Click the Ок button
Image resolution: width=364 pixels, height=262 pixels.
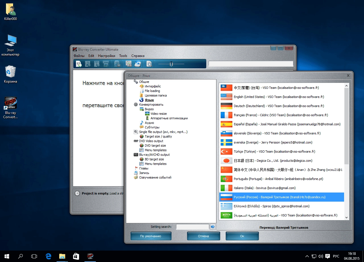(x=242, y=236)
